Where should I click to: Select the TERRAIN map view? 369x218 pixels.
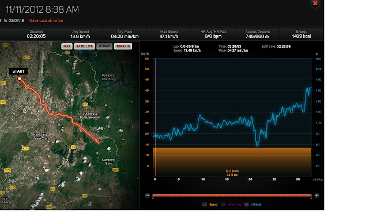click(123, 46)
